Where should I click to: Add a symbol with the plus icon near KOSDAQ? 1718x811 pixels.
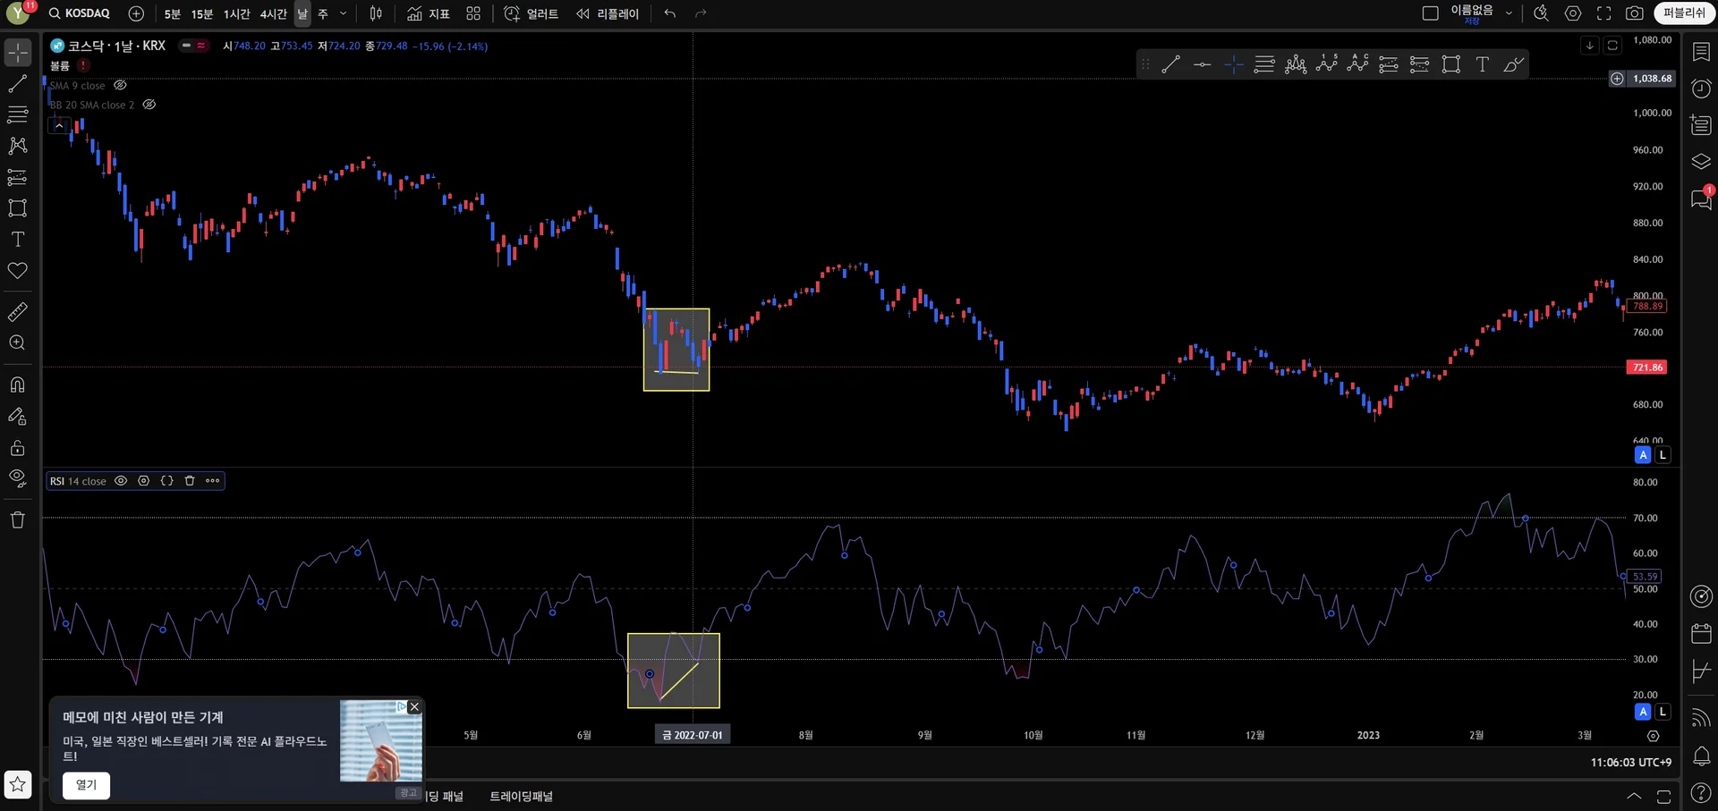tap(136, 13)
